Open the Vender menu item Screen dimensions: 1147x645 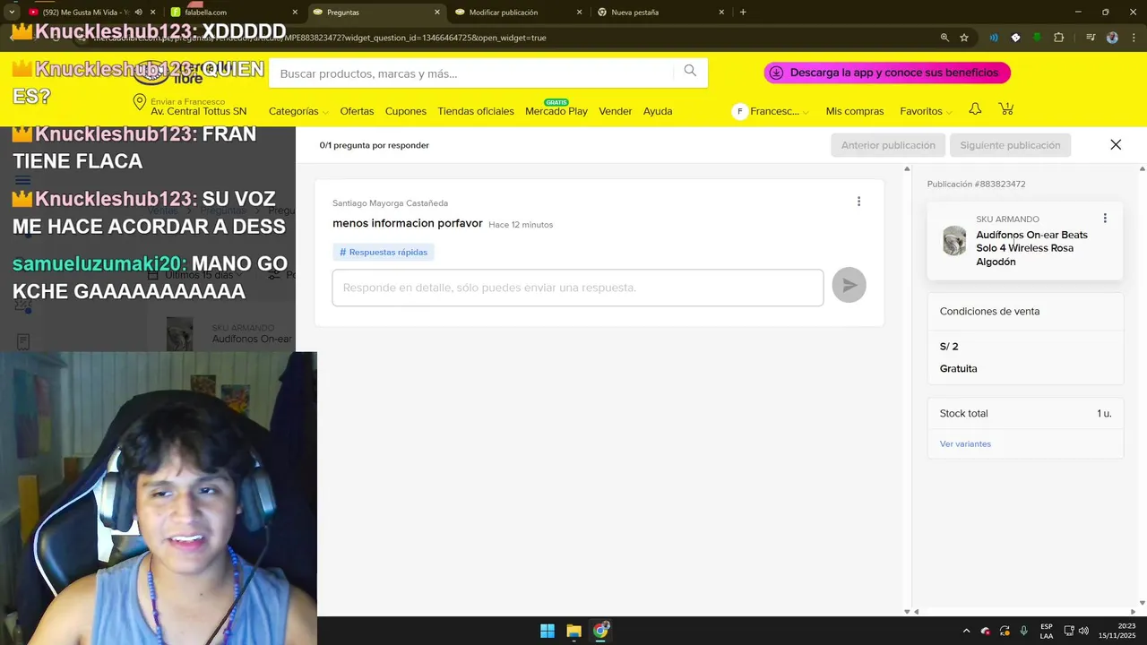616,111
